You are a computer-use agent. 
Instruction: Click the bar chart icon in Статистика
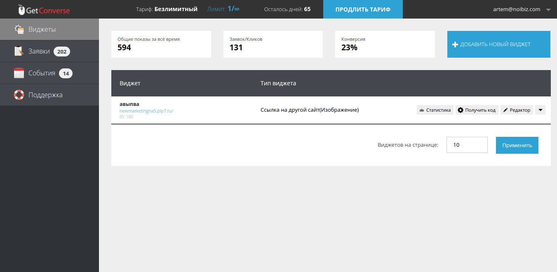pyautogui.click(x=422, y=110)
